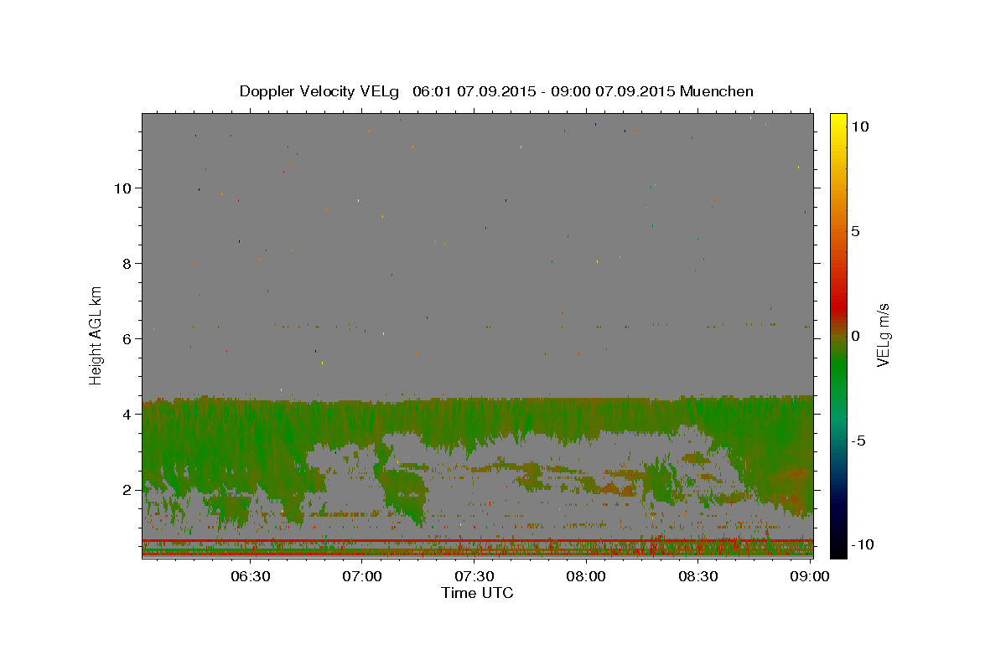Click the 06:30 time tick label
This screenshot has width=1006, height=670.
tap(250, 576)
